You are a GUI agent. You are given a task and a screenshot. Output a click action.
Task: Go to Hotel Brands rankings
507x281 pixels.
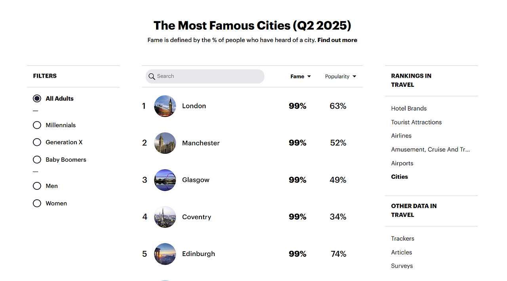coord(409,109)
